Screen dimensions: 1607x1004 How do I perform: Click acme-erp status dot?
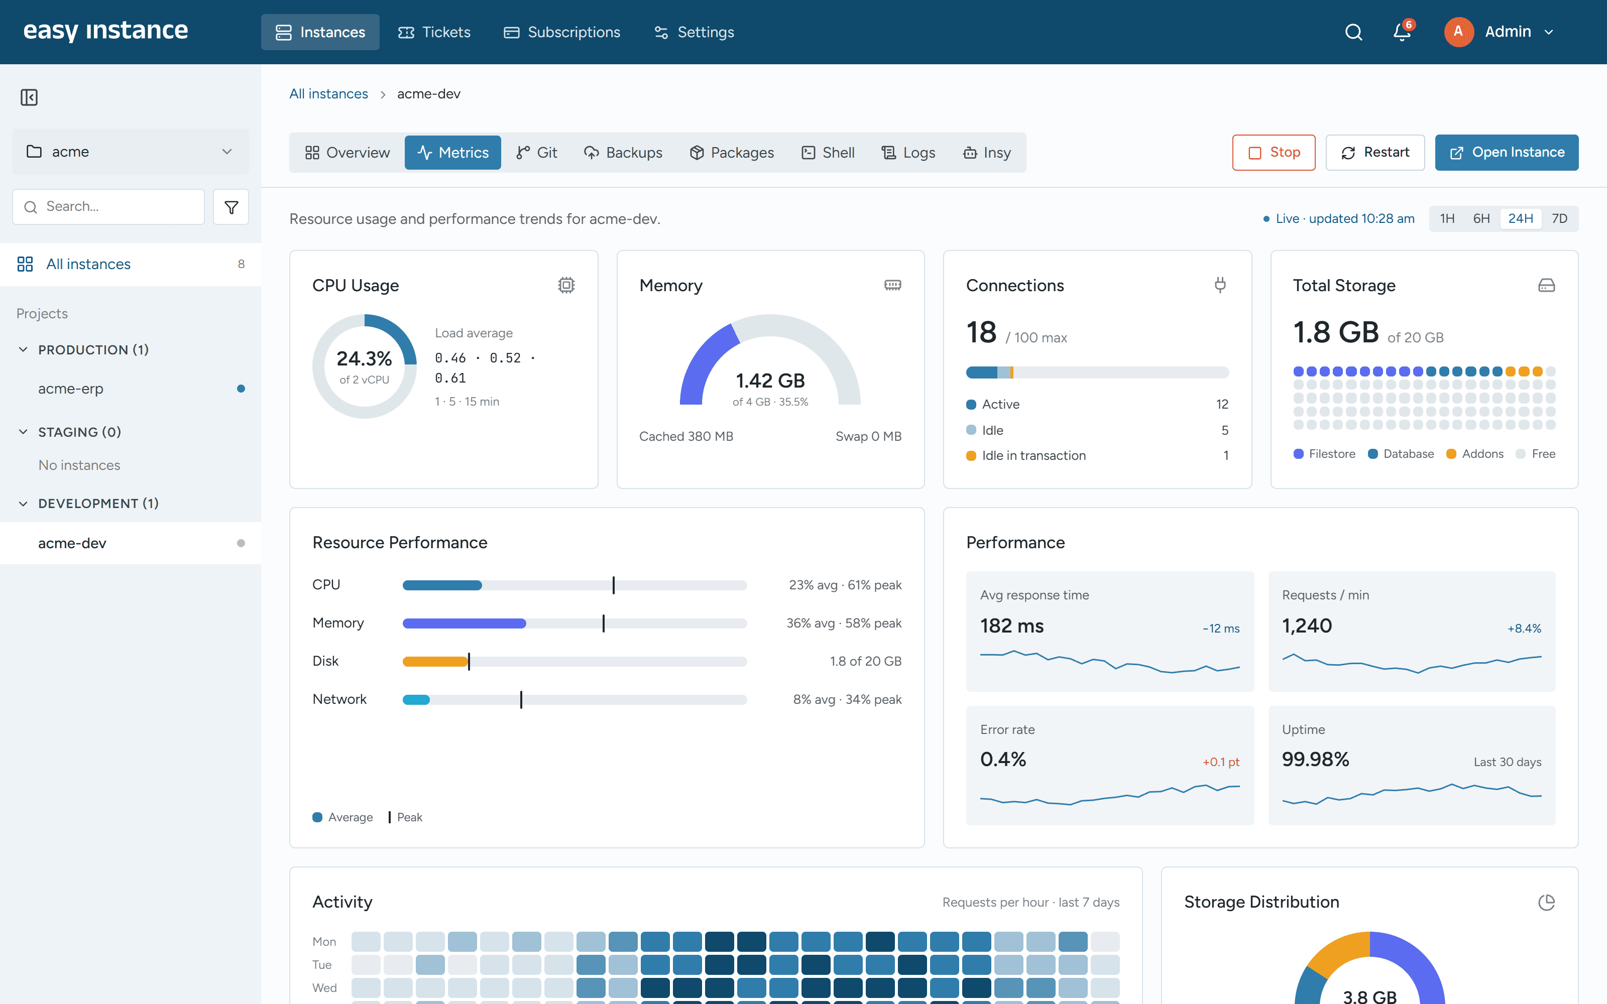(x=241, y=389)
